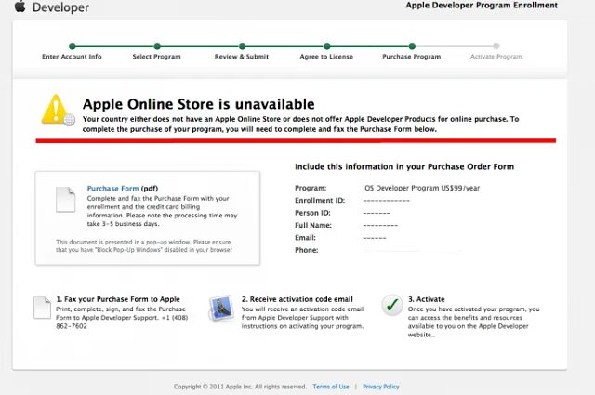Click the iOS Developer Program US$99/year value

pos(421,188)
